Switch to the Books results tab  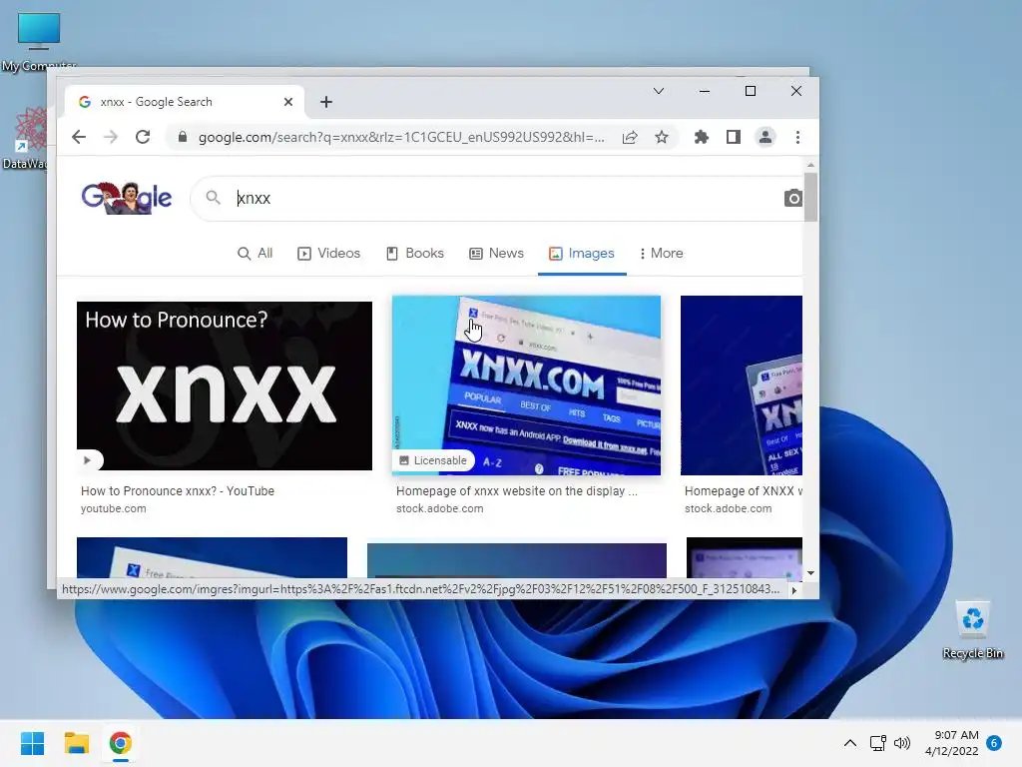(x=415, y=253)
